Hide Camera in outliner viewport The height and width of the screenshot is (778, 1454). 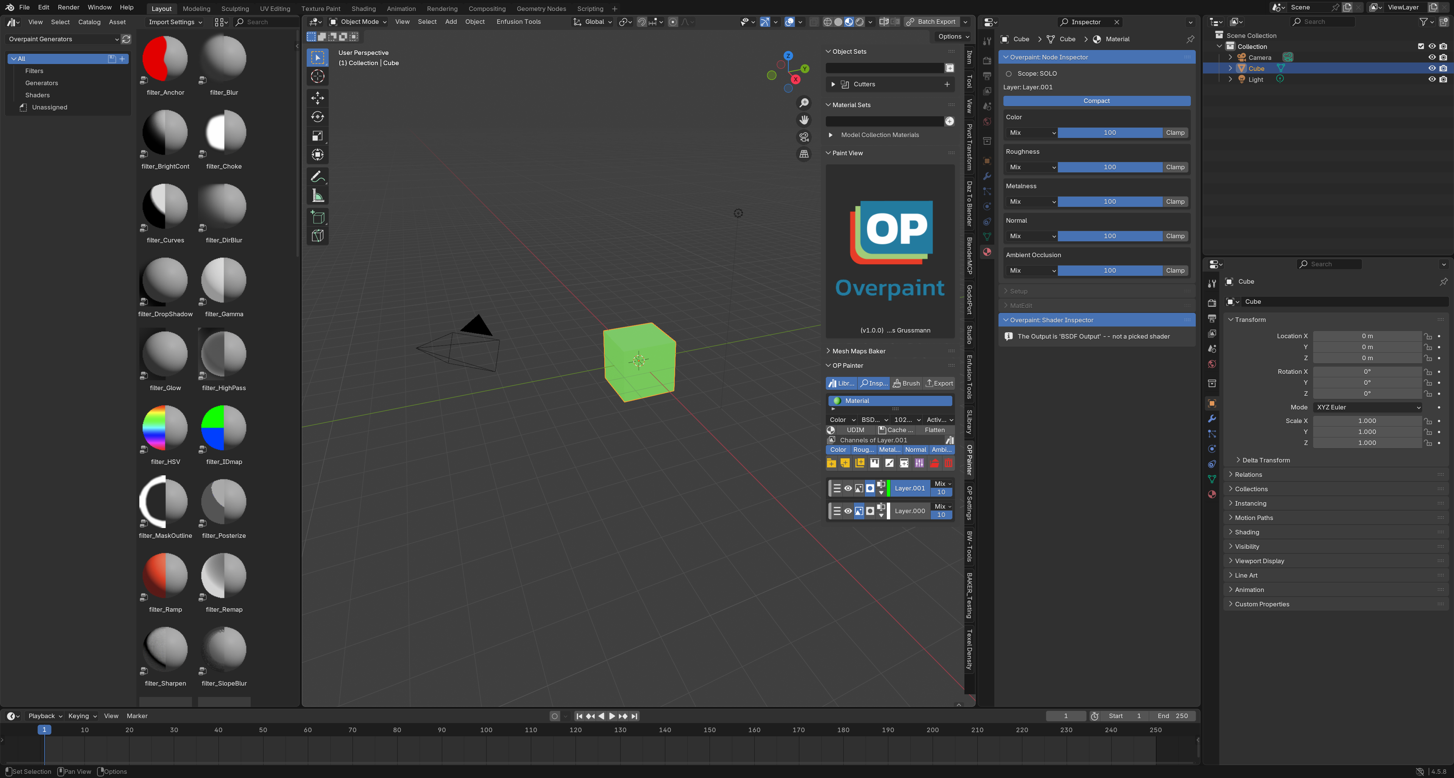pos(1432,58)
